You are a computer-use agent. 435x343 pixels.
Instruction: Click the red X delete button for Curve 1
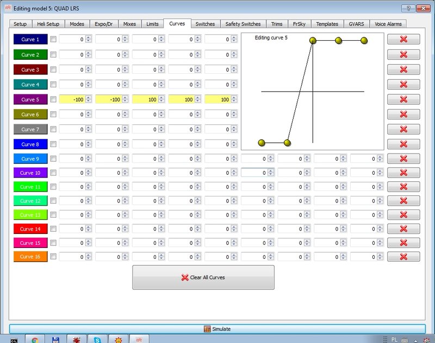tap(403, 39)
